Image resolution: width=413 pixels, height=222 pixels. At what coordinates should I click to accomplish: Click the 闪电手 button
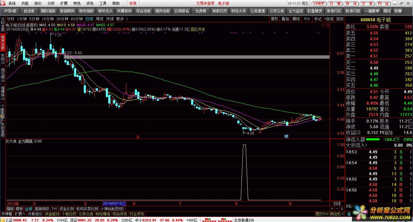click(319, 4)
